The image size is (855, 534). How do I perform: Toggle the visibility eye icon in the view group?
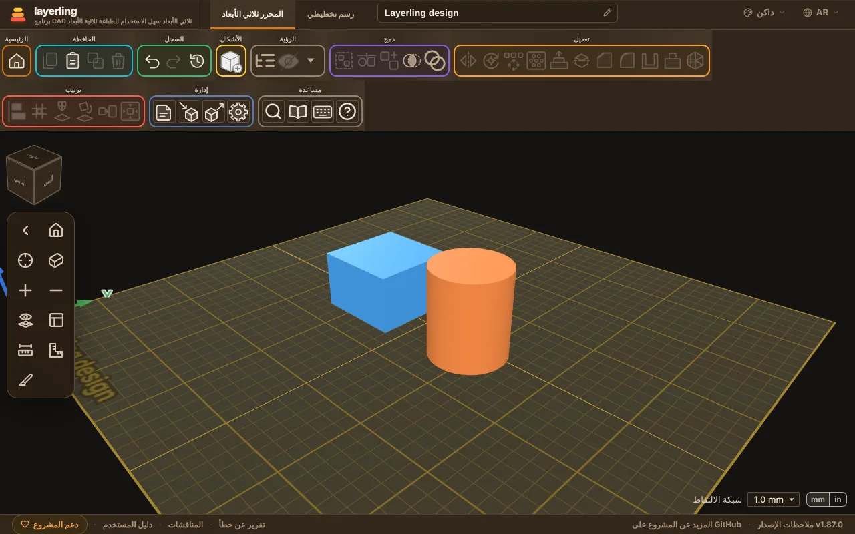(288, 61)
